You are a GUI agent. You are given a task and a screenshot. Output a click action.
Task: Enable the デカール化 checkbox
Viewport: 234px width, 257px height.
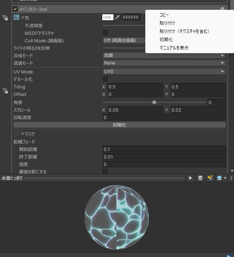105,79
